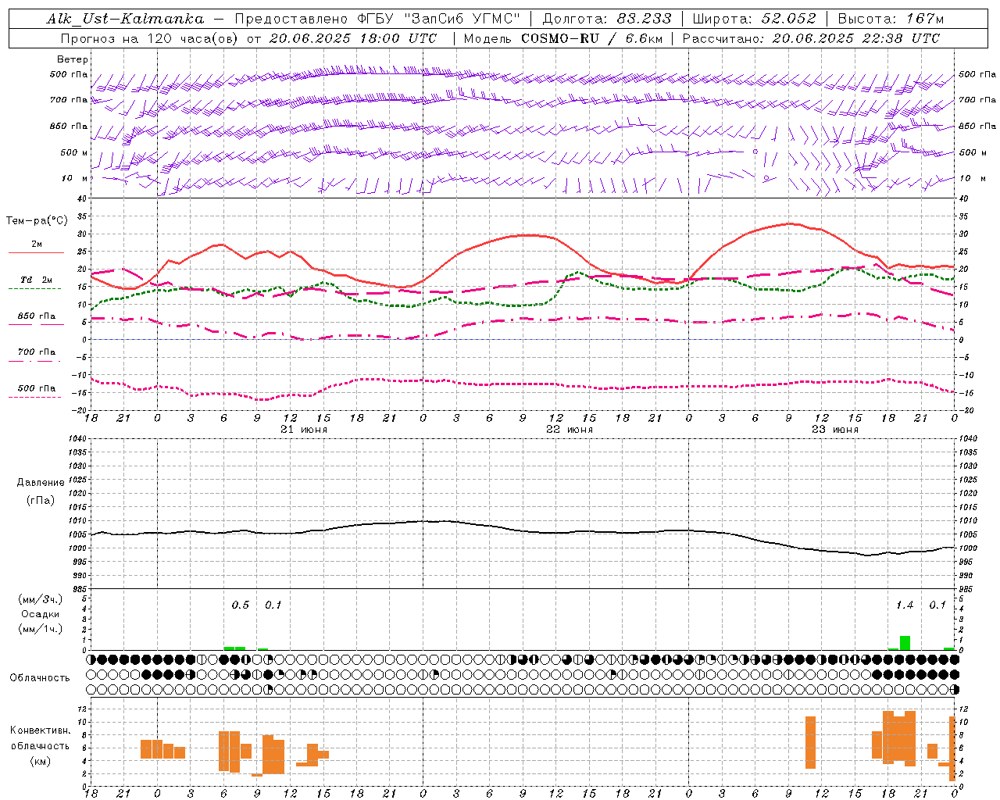Click the tallest green precipitation bar below 1.4
Image resolution: width=1000 pixels, height=800 pixels.
(x=905, y=643)
